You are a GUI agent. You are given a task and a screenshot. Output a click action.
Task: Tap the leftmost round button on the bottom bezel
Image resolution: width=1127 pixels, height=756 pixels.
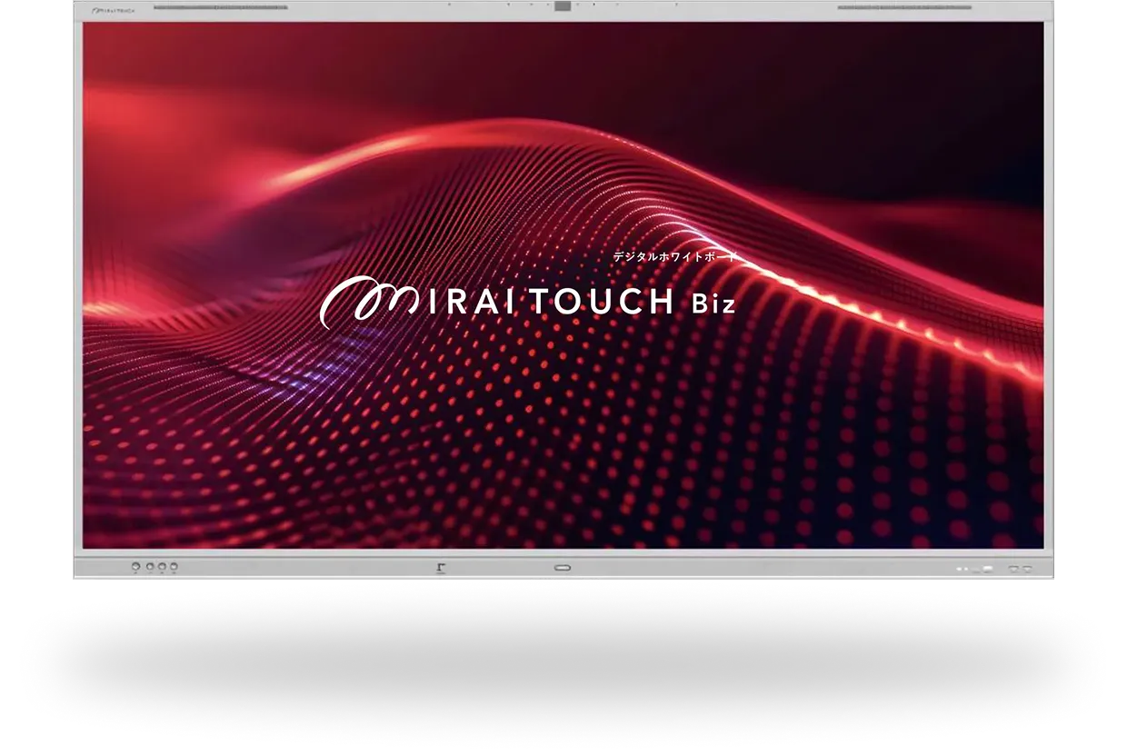pos(135,567)
